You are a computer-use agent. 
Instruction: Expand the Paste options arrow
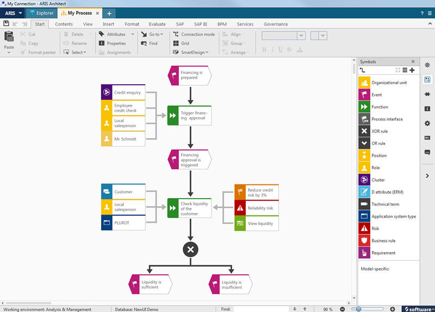coord(9,52)
